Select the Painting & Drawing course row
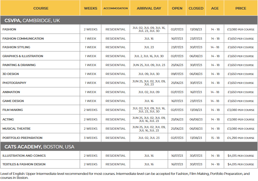The image size is (258, 181). (19, 65)
